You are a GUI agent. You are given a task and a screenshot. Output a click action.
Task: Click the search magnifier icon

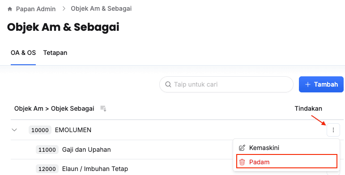tap(168, 84)
